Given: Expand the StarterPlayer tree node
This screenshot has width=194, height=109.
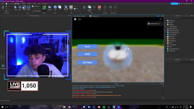Looking at the screenshot, I should pyautogui.click(x=166, y=41).
